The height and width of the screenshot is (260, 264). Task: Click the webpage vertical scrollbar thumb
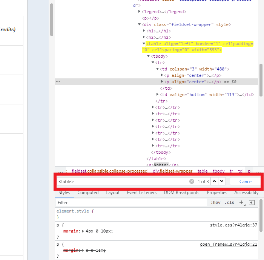point(52,20)
